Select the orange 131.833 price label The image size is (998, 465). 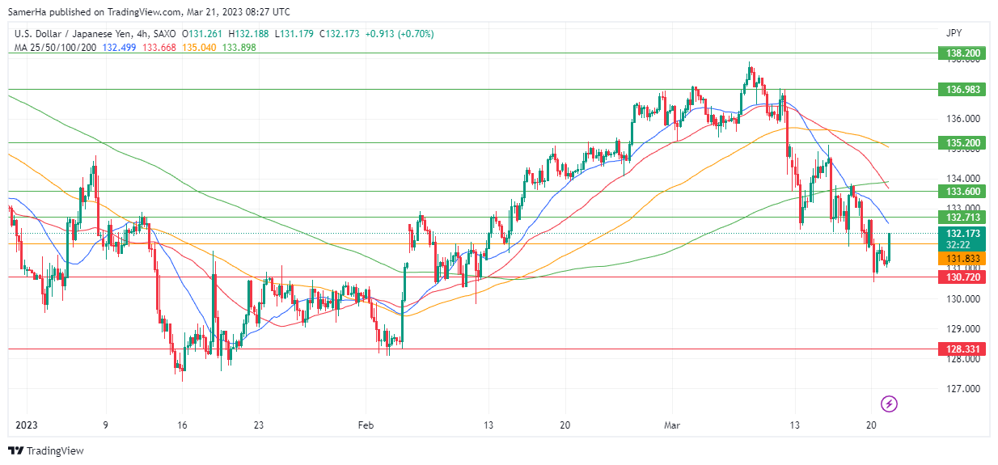tap(963, 258)
